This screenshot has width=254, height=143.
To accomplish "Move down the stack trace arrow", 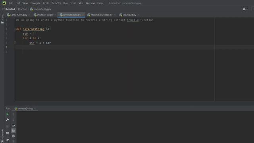I will point(13,120).
